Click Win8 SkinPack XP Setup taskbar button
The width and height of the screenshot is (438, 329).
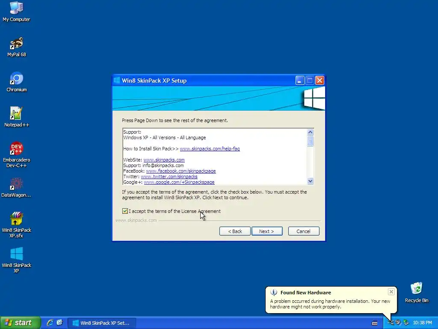[x=102, y=323]
